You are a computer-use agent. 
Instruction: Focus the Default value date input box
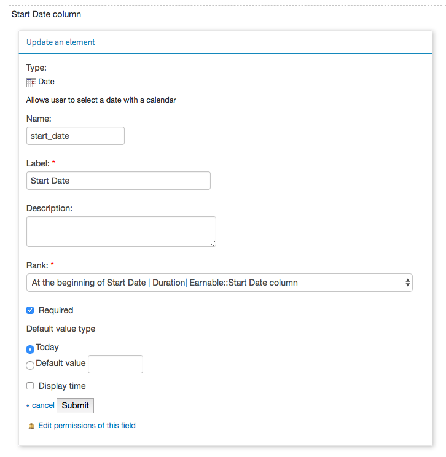(115, 364)
